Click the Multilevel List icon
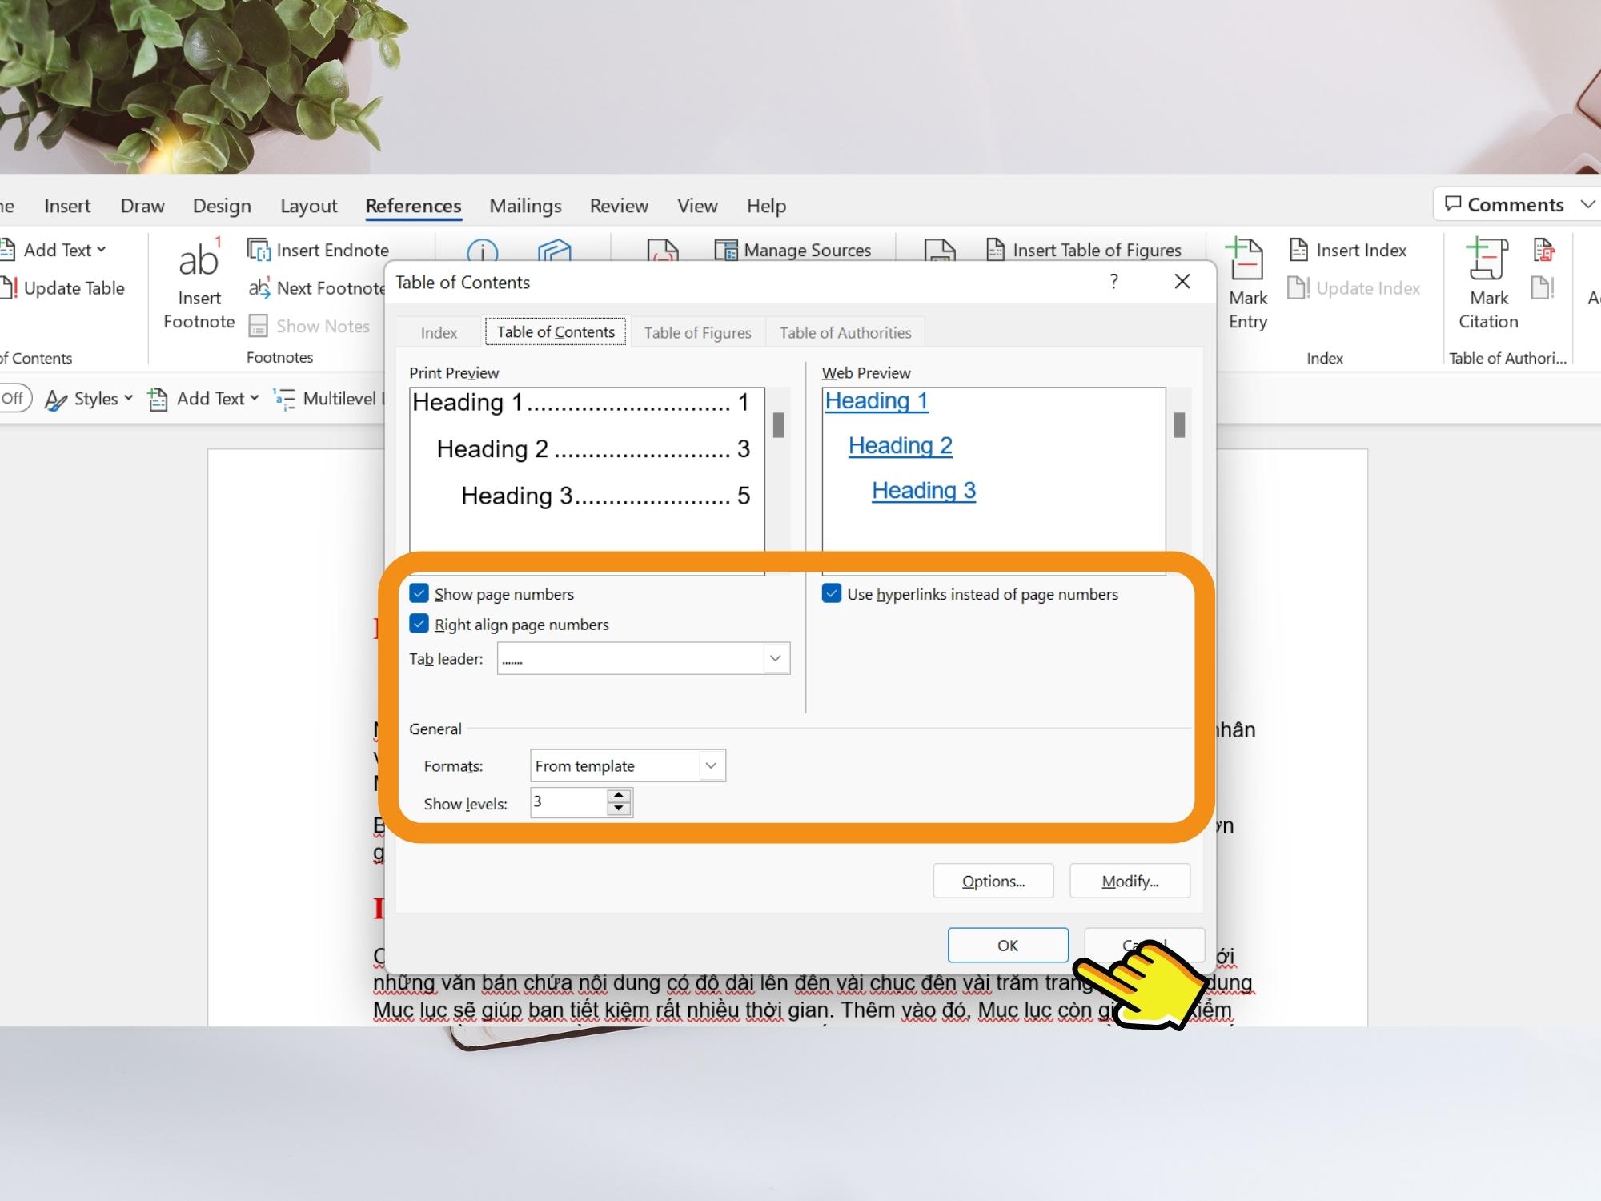 tap(284, 399)
